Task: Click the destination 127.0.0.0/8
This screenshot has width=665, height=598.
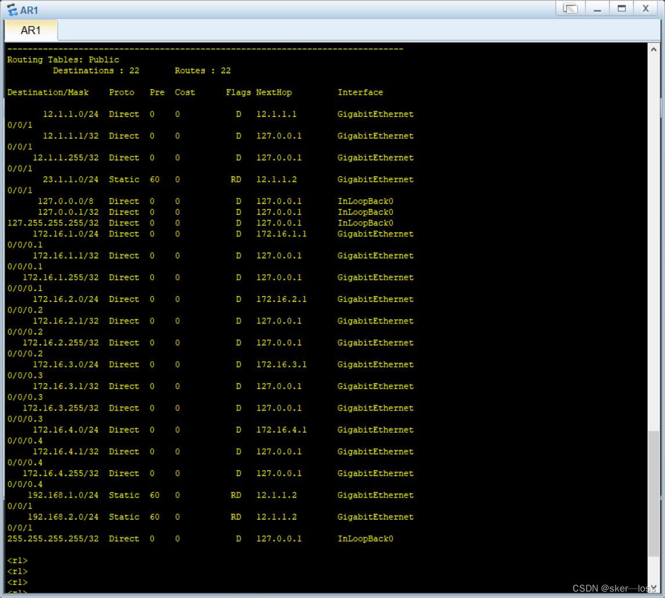Action: pos(65,201)
